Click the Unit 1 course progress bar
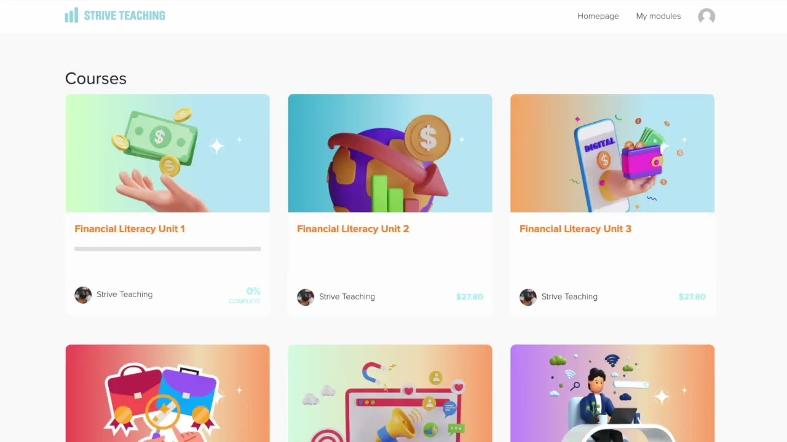Screen dimensions: 787x442 [x=167, y=249]
